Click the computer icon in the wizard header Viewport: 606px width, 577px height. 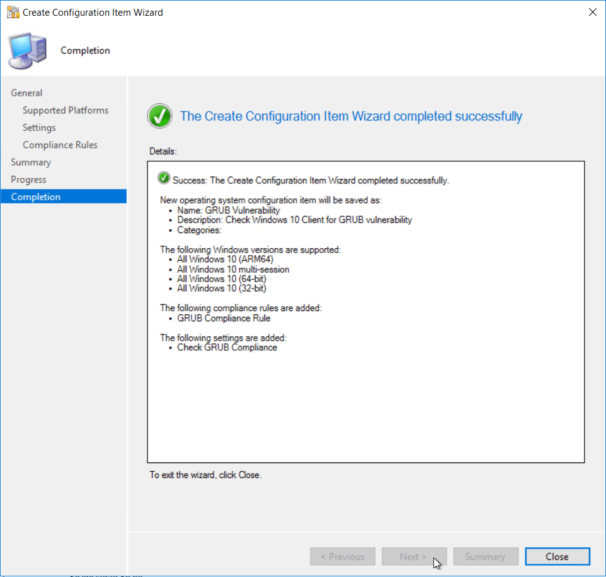[27, 50]
